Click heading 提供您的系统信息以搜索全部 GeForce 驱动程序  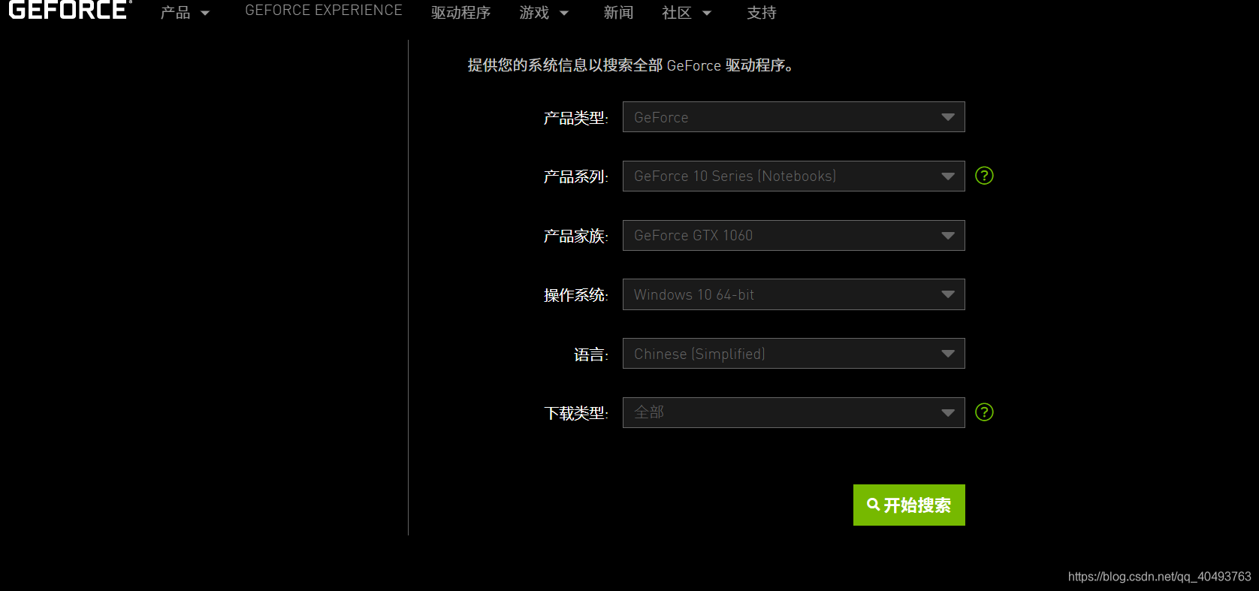630,65
